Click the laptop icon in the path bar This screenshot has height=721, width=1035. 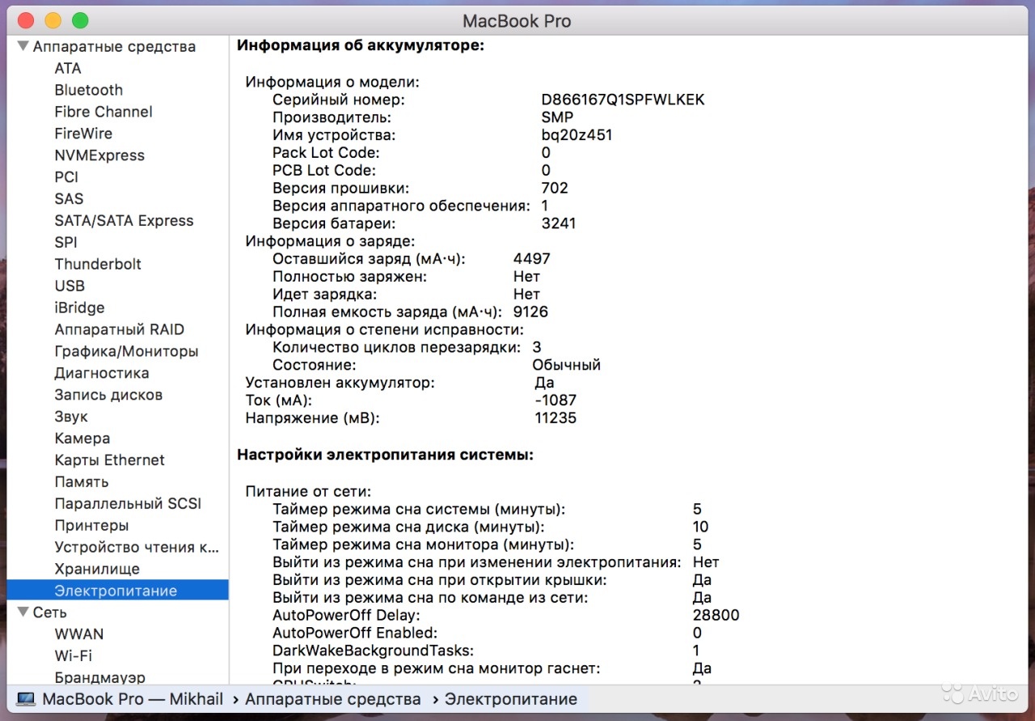(x=26, y=699)
